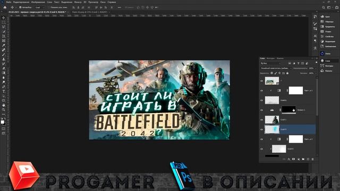
Task: Select the Eyedropper tool
Action: pyautogui.click(x=4, y=45)
